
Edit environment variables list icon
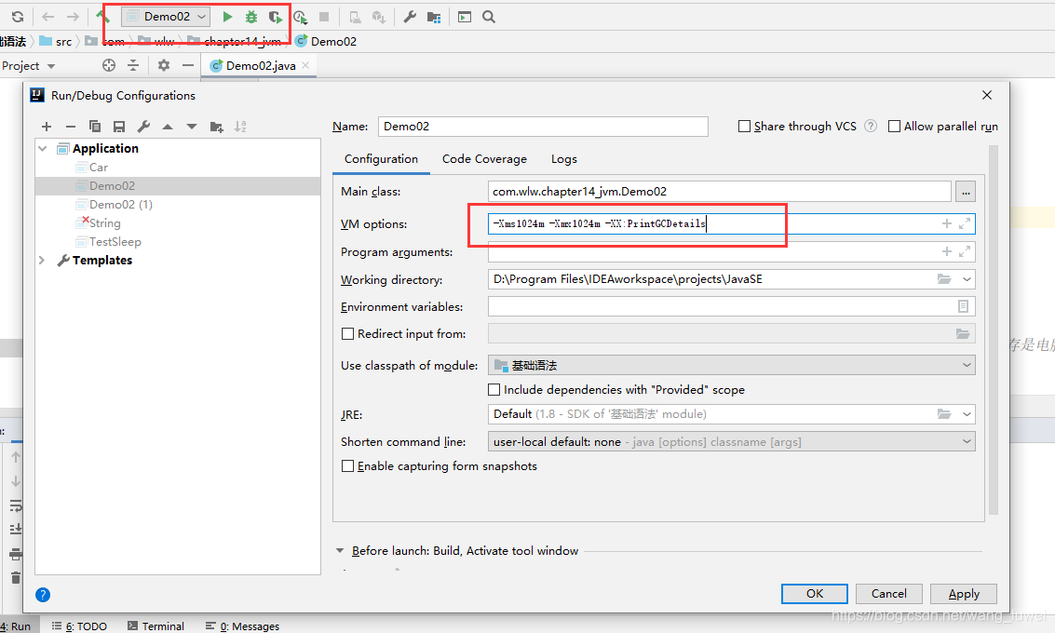[964, 307]
